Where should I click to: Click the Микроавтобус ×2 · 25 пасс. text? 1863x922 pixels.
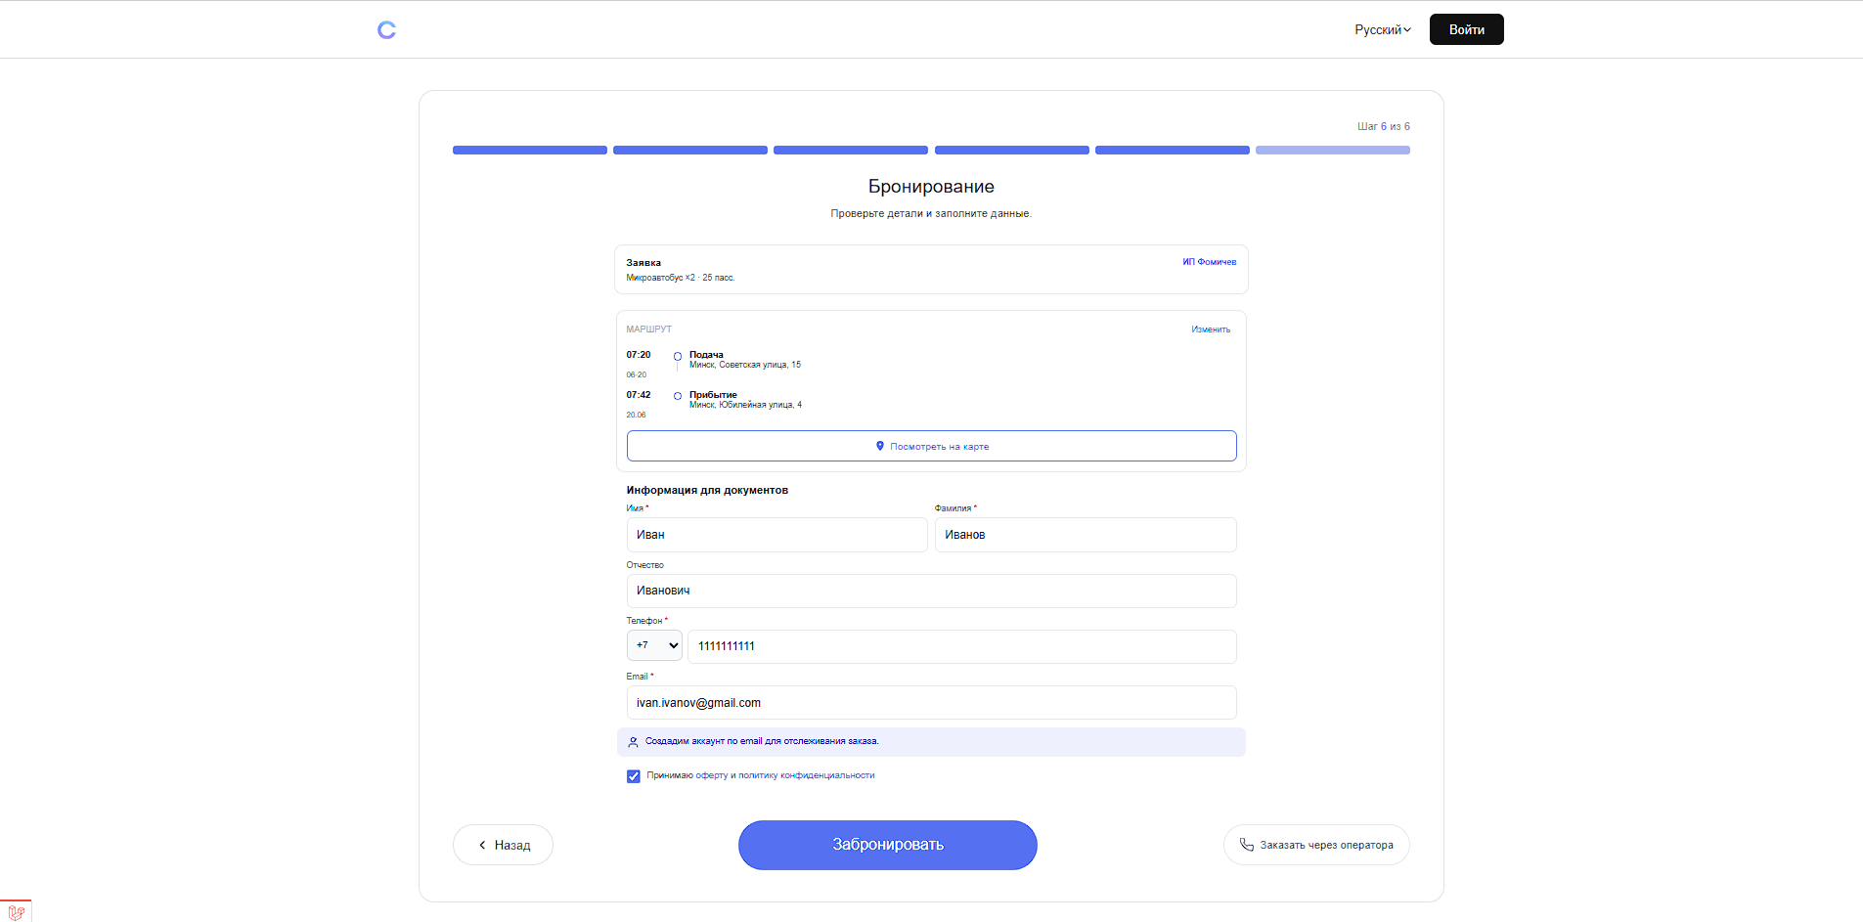[681, 278]
